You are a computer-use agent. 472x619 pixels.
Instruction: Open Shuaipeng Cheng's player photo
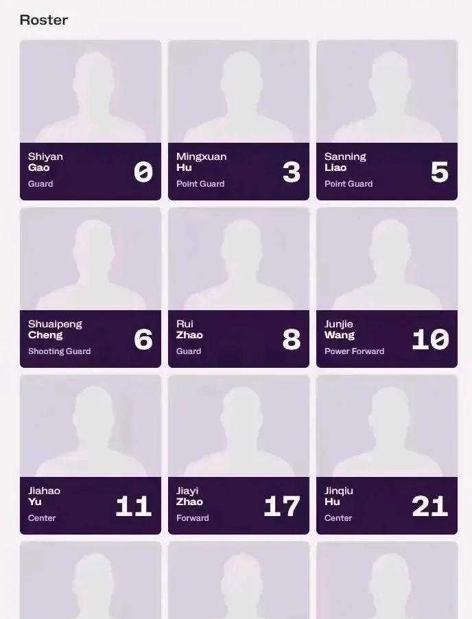coord(91,259)
